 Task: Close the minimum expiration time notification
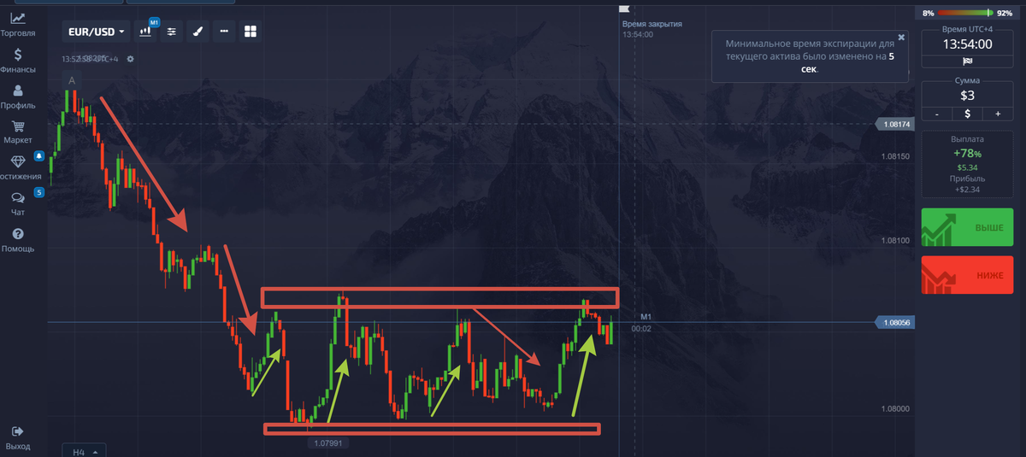click(901, 38)
